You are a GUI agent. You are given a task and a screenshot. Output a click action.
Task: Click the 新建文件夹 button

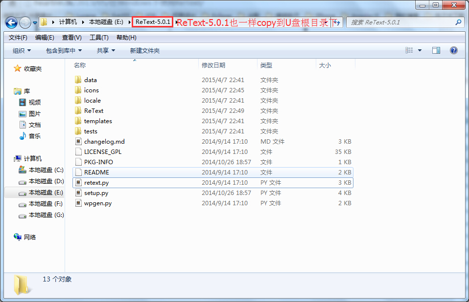[x=144, y=50]
